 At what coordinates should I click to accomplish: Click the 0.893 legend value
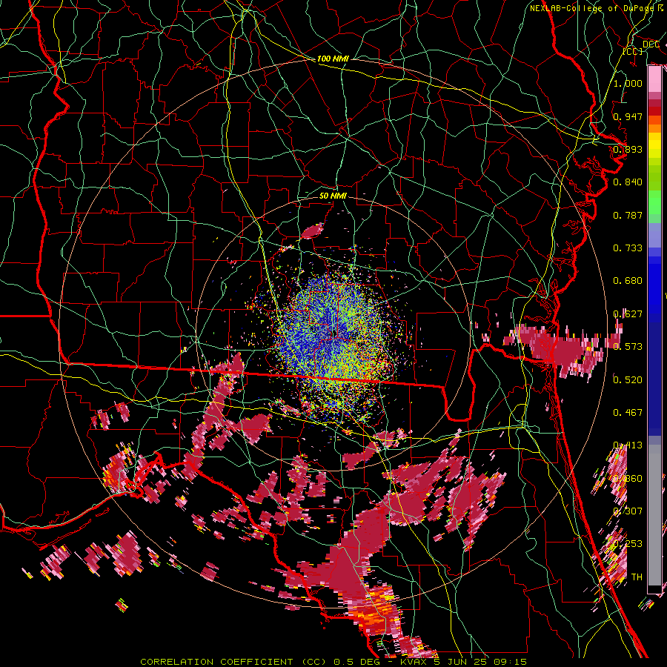pyautogui.click(x=628, y=149)
